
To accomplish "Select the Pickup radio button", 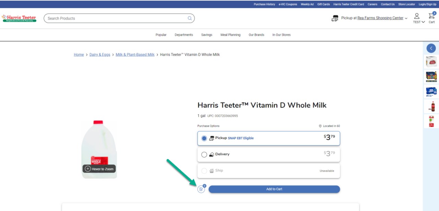I will pyautogui.click(x=204, y=138).
